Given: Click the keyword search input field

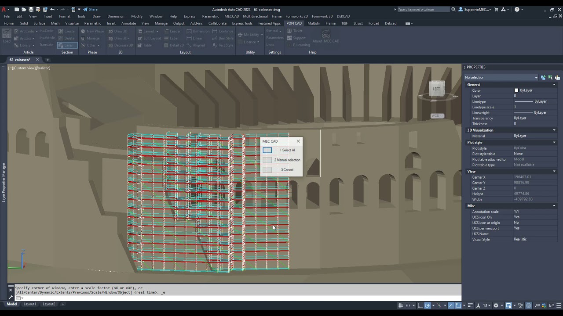Looking at the screenshot, I should [423, 9].
